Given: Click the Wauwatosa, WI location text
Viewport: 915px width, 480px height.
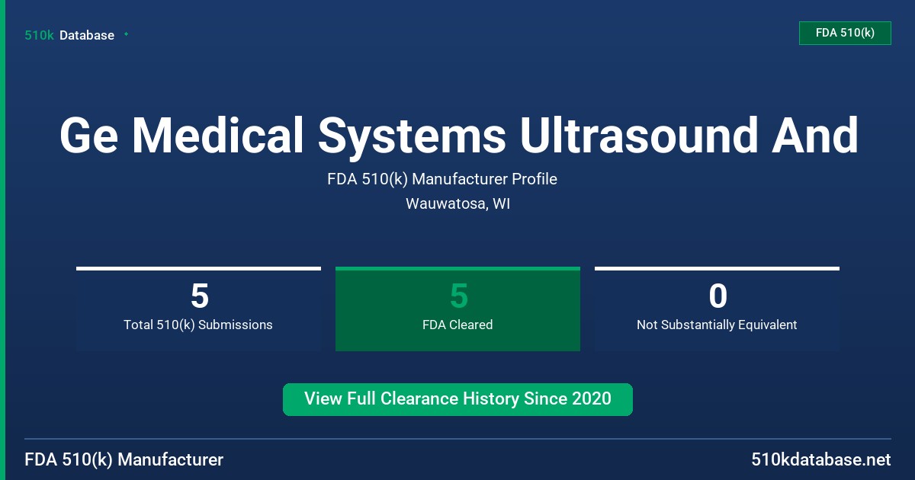Looking at the screenshot, I should pyautogui.click(x=457, y=204).
